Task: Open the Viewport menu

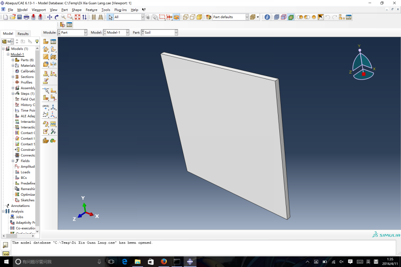Action: point(38,9)
